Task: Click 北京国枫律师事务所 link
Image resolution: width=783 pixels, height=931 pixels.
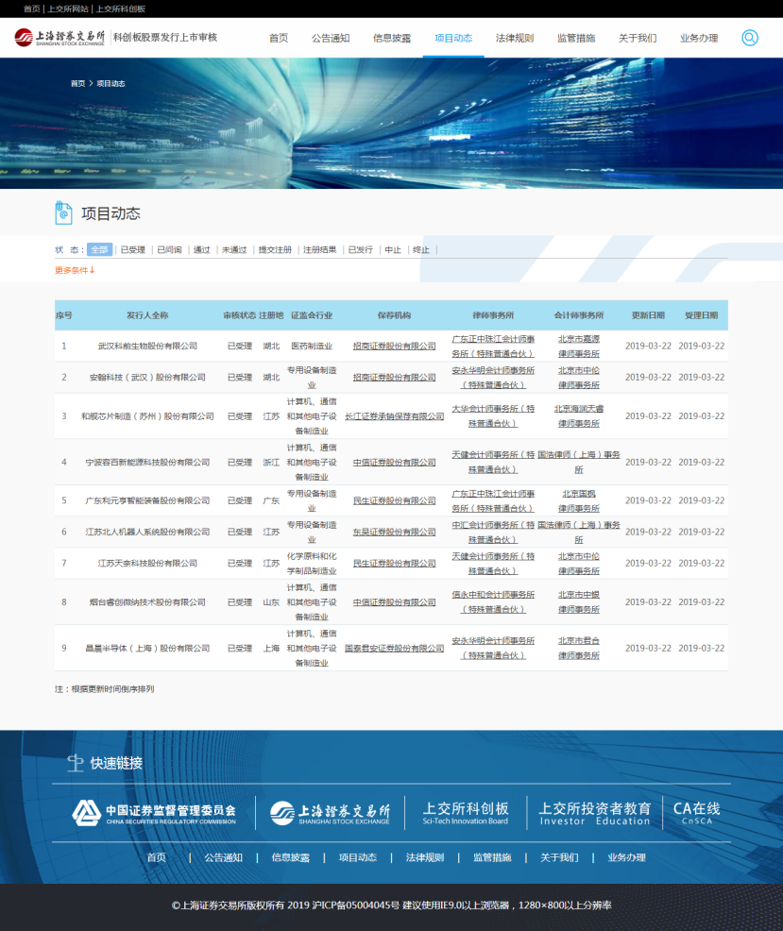Action: point(579,501)
